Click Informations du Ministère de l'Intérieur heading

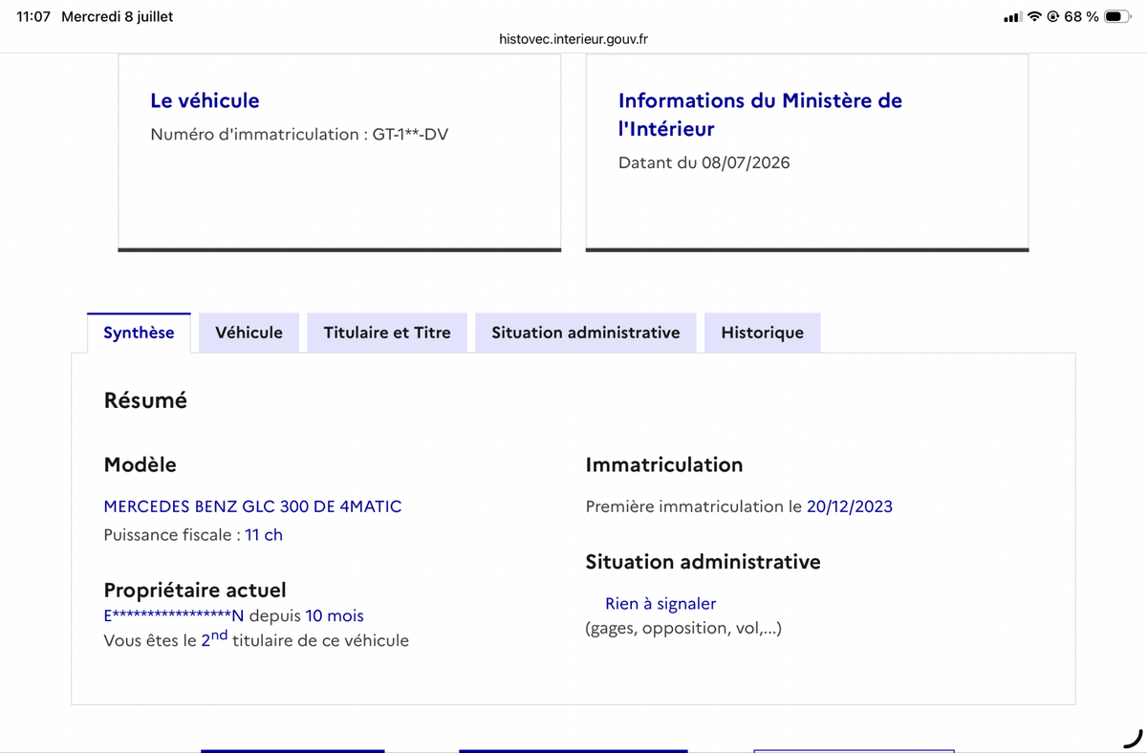760,115
